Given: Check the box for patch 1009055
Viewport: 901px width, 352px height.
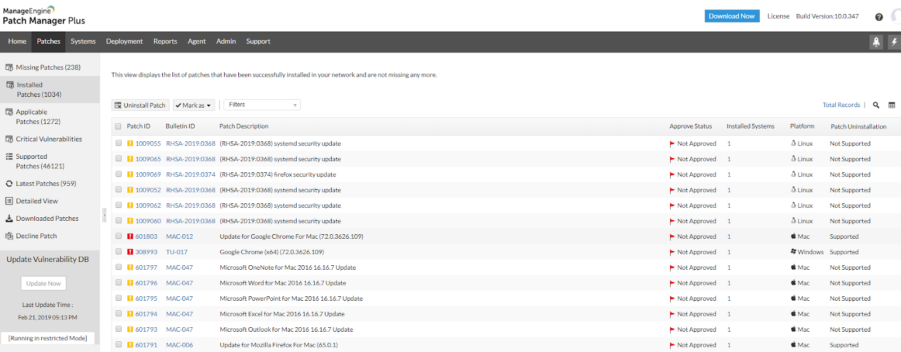Looking at the screenshot, I should click(119, 143).
